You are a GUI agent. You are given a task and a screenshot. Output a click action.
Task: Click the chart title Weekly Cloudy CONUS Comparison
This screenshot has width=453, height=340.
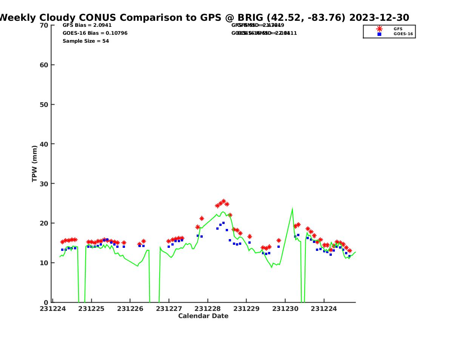[204, 17]
